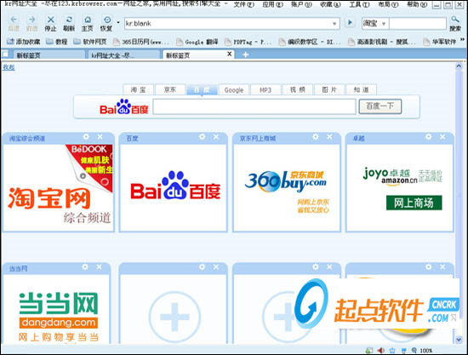Click the 百度一下 search button
The image size is (468, 355).
pos(380,106)
